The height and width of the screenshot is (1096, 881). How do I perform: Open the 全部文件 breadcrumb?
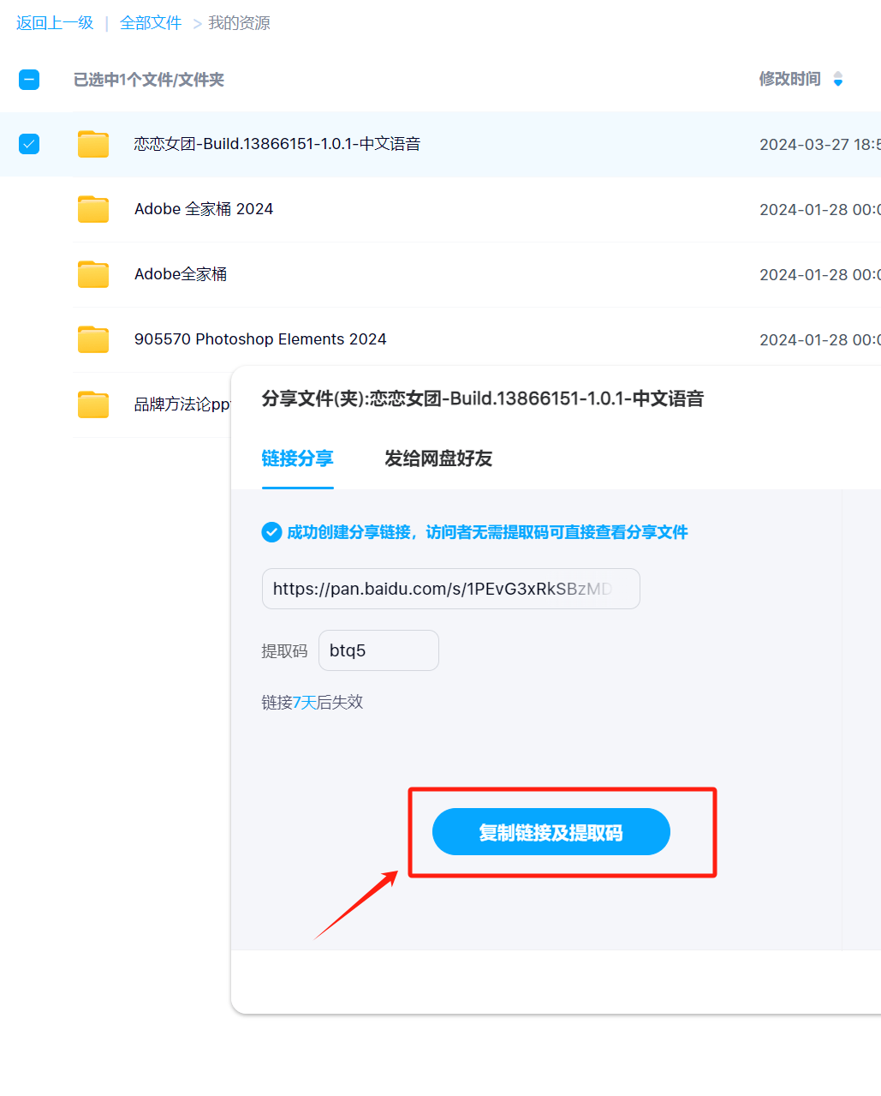pyautogui.click(x=151, y=23)
